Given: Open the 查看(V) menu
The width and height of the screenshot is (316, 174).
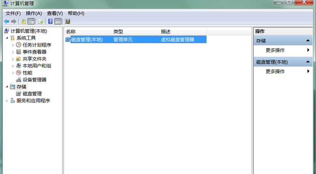Looking at the screenshot, I should 55,13.
